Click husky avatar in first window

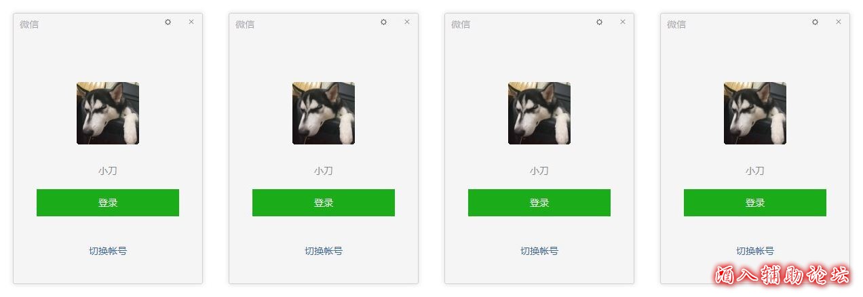pyautogui.click(x=108, y=113)
